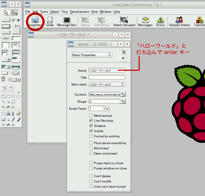Check Open minimized

(x=91, y=153)
